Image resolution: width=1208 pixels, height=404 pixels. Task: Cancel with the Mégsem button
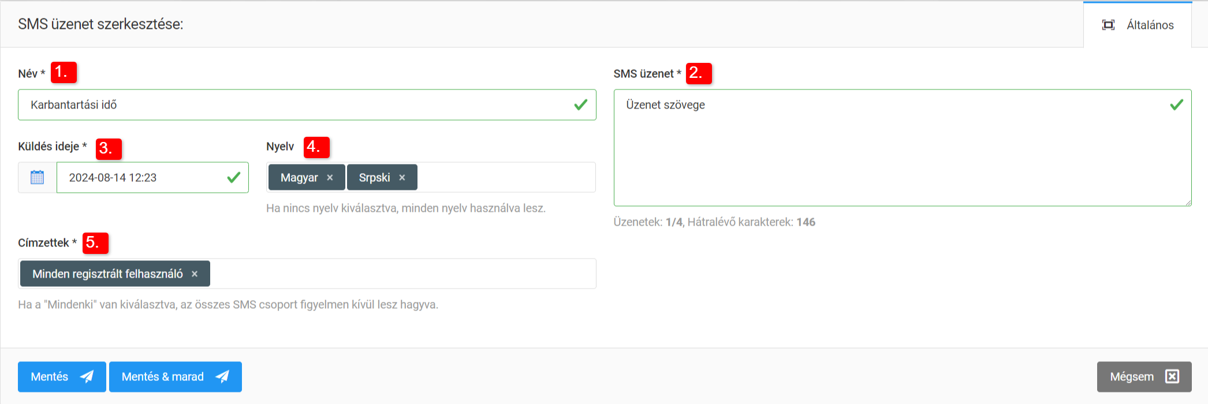tap(1143, 377)
